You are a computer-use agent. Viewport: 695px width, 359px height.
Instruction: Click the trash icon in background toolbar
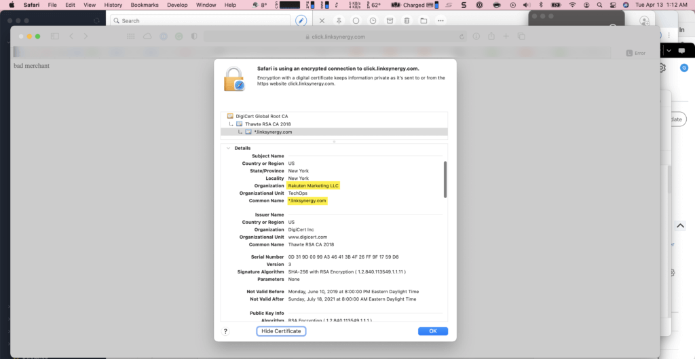407,21
